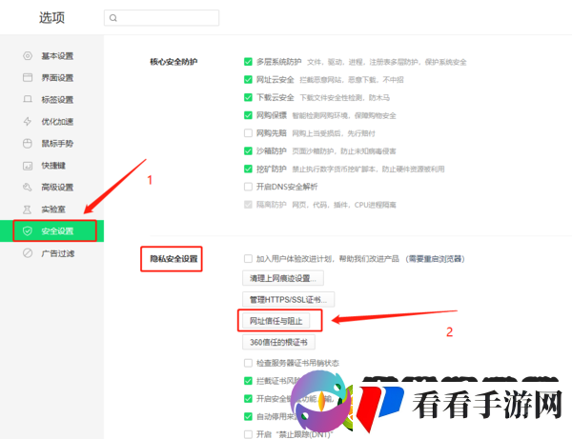Uncheck 挖矿防护 checkbox

click(248, 169)
